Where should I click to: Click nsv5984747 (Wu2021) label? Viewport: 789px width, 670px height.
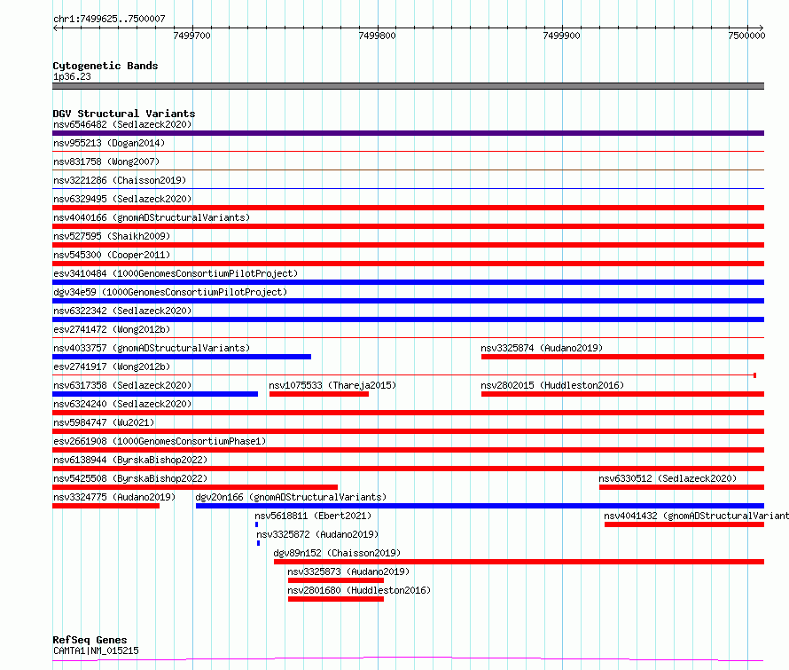[104, 422]
